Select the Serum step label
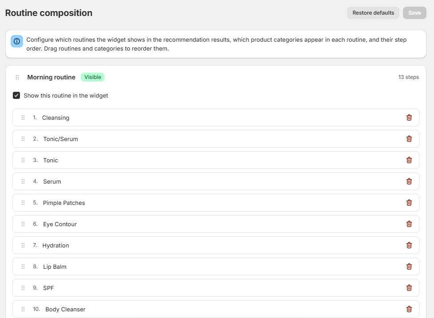Screen dimensions: 434x318 [52, 181]
